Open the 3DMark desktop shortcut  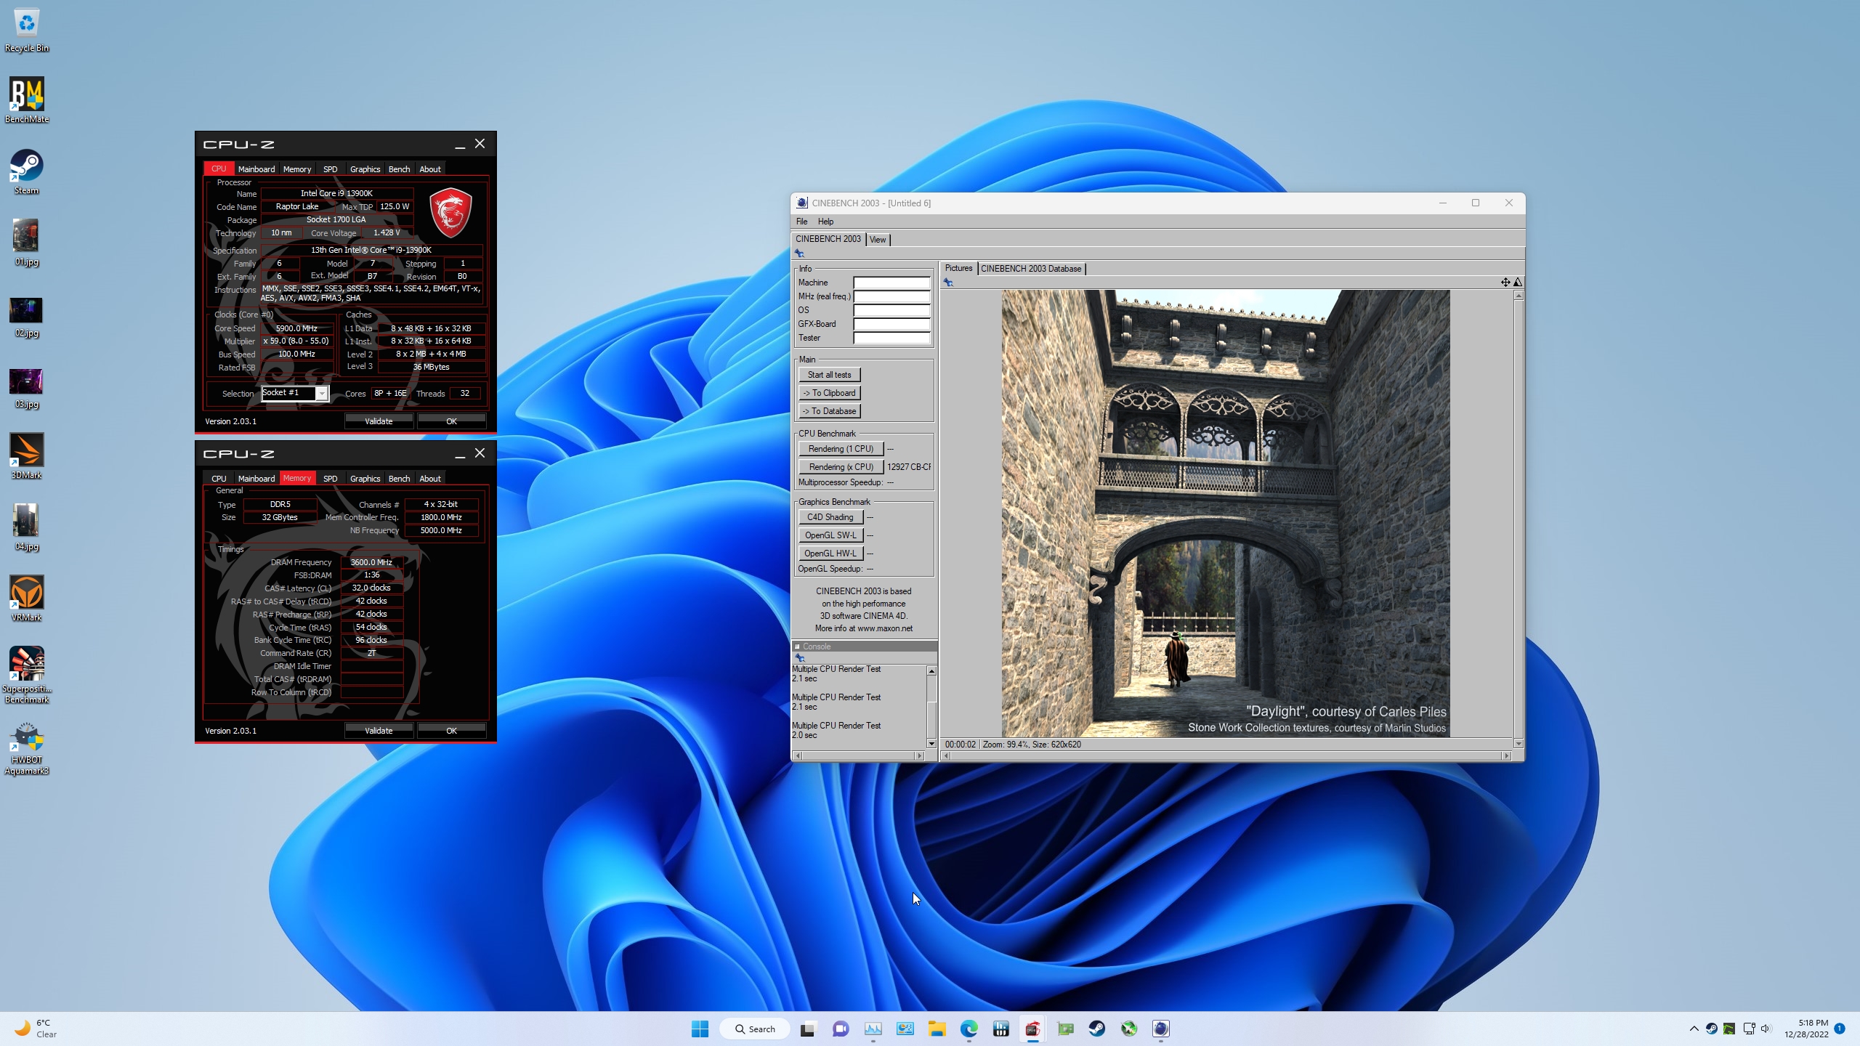pyautogui.click(x=27, y=456)
